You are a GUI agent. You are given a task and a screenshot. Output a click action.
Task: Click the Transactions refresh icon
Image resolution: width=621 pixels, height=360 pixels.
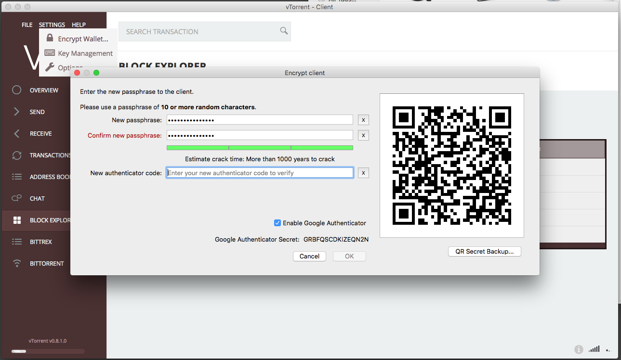coord(17,155)
